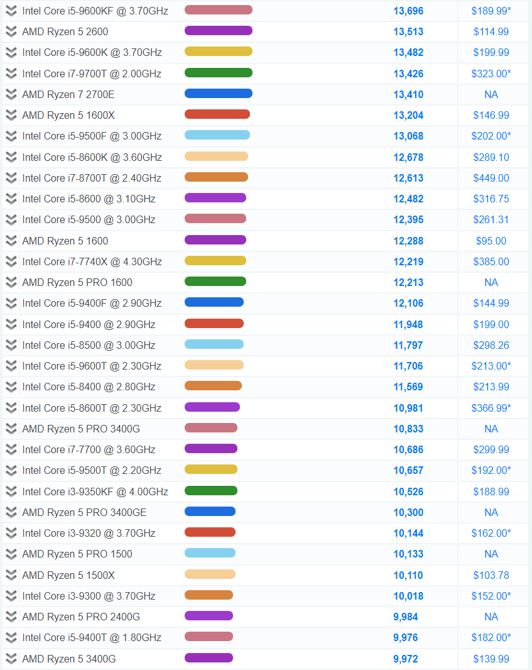Open Intel Core i5-9500T @ 2.20GHz link
This screenshot has height=670, width=532.
point(92,471)
